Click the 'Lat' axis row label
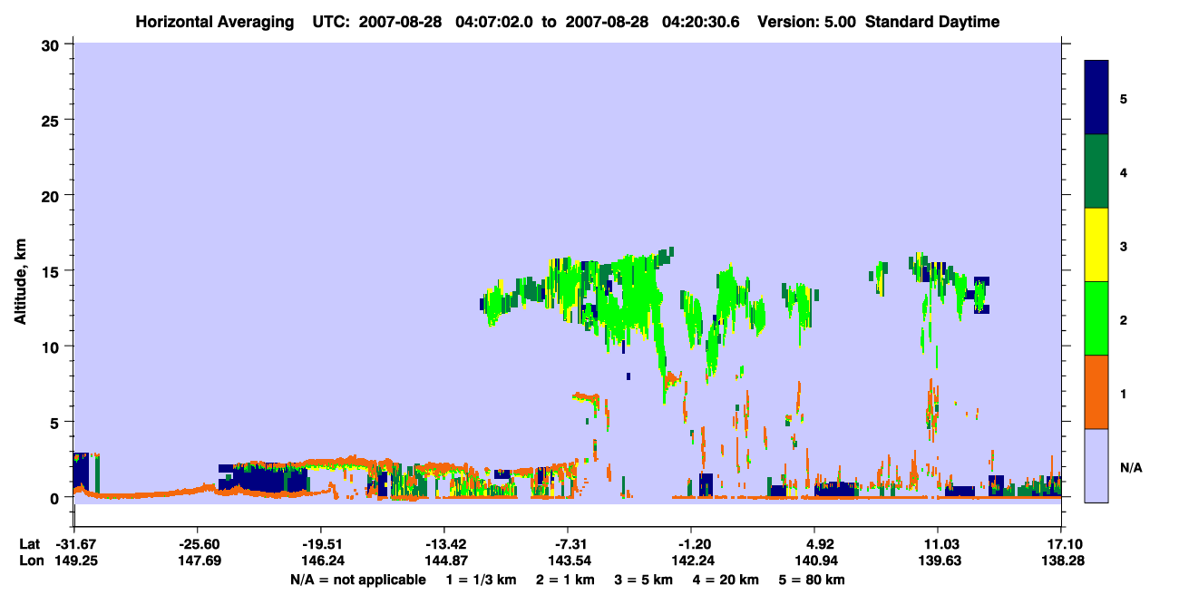 29,543
